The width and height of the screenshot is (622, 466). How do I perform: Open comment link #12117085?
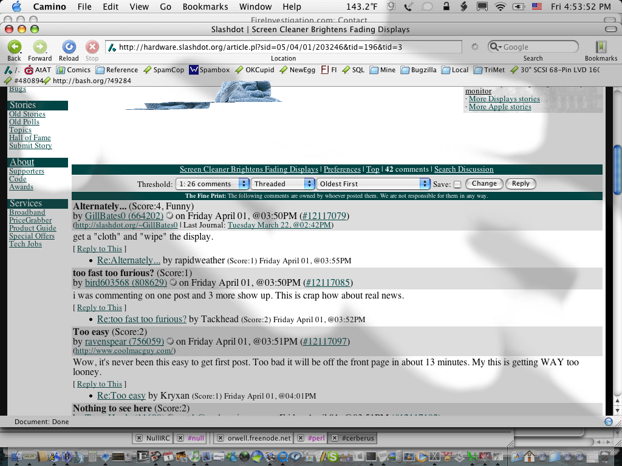click(x=328, y=283)
